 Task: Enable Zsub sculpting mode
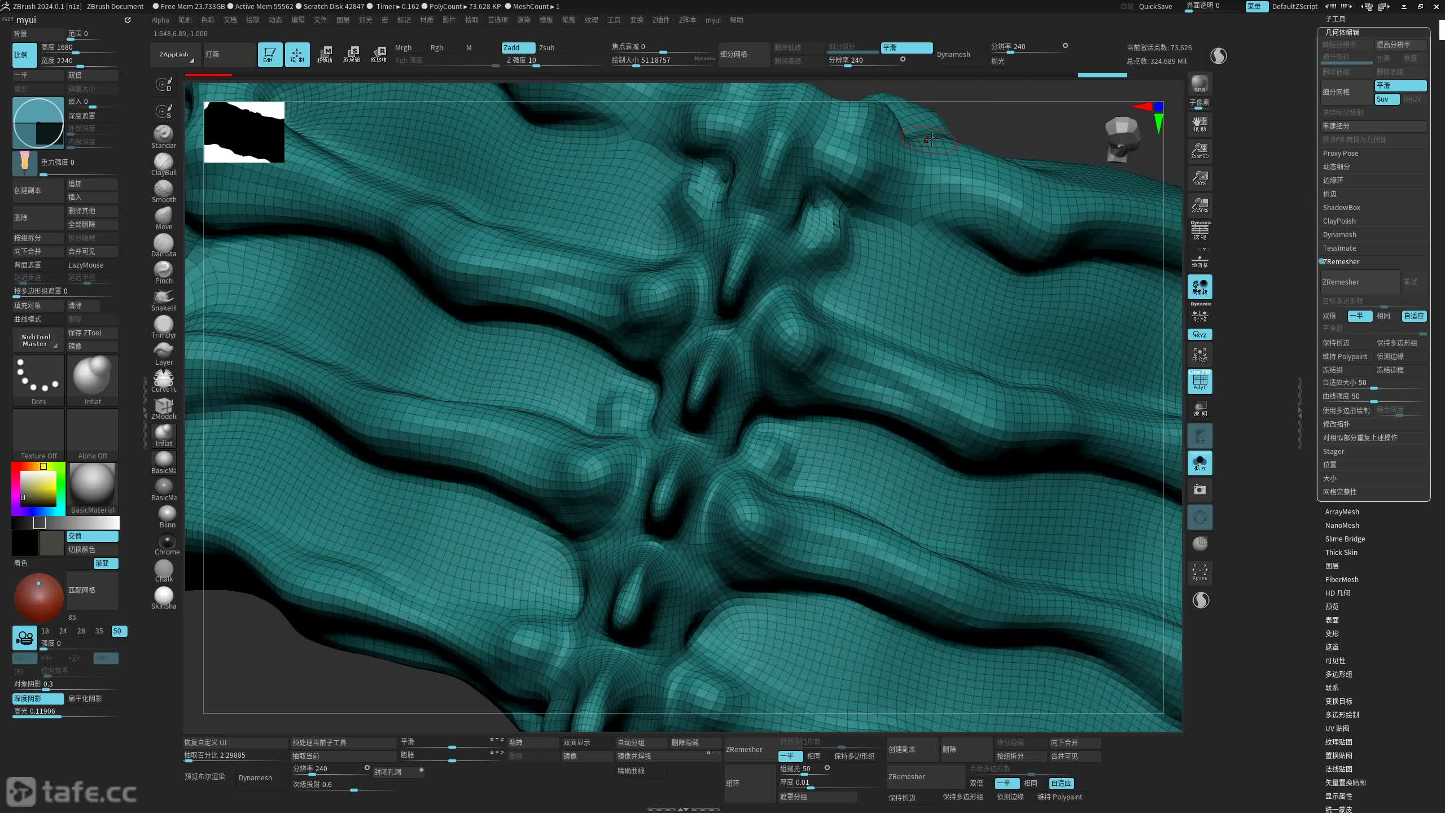coord(546,47)
